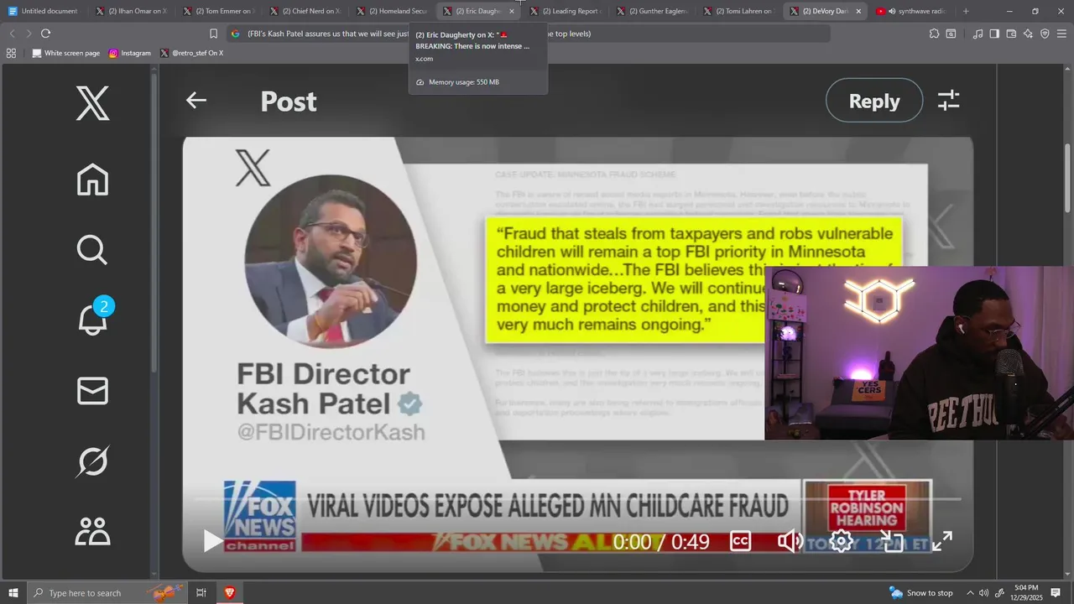This screenshot has height=604, width=1074.
Task: Go back in browser history
Action: (x=12, y=34)
